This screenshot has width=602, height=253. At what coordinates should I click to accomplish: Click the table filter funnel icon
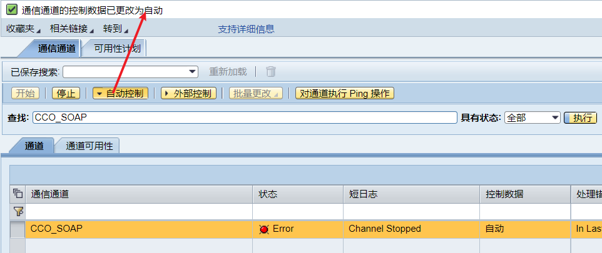click(18, 211)
